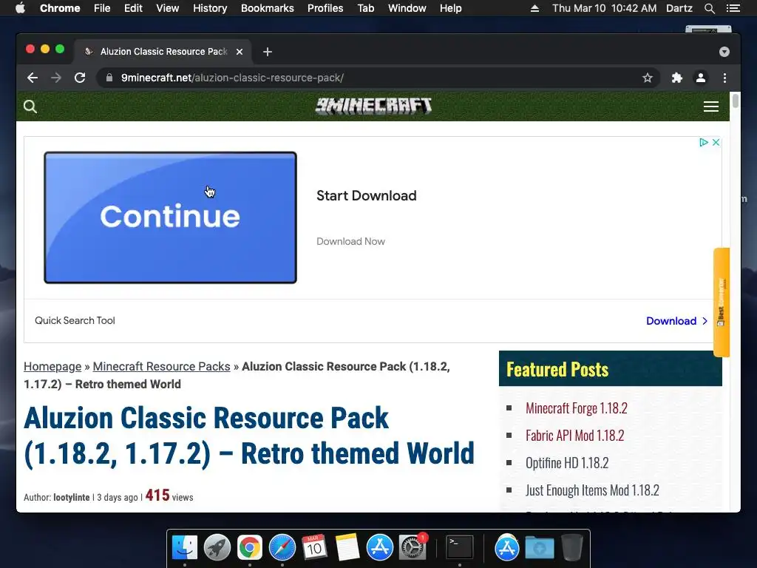Open the Trash in the Dock
This screenshot has height=568, width=757.
pyautogui.click(x=571, y=548)
